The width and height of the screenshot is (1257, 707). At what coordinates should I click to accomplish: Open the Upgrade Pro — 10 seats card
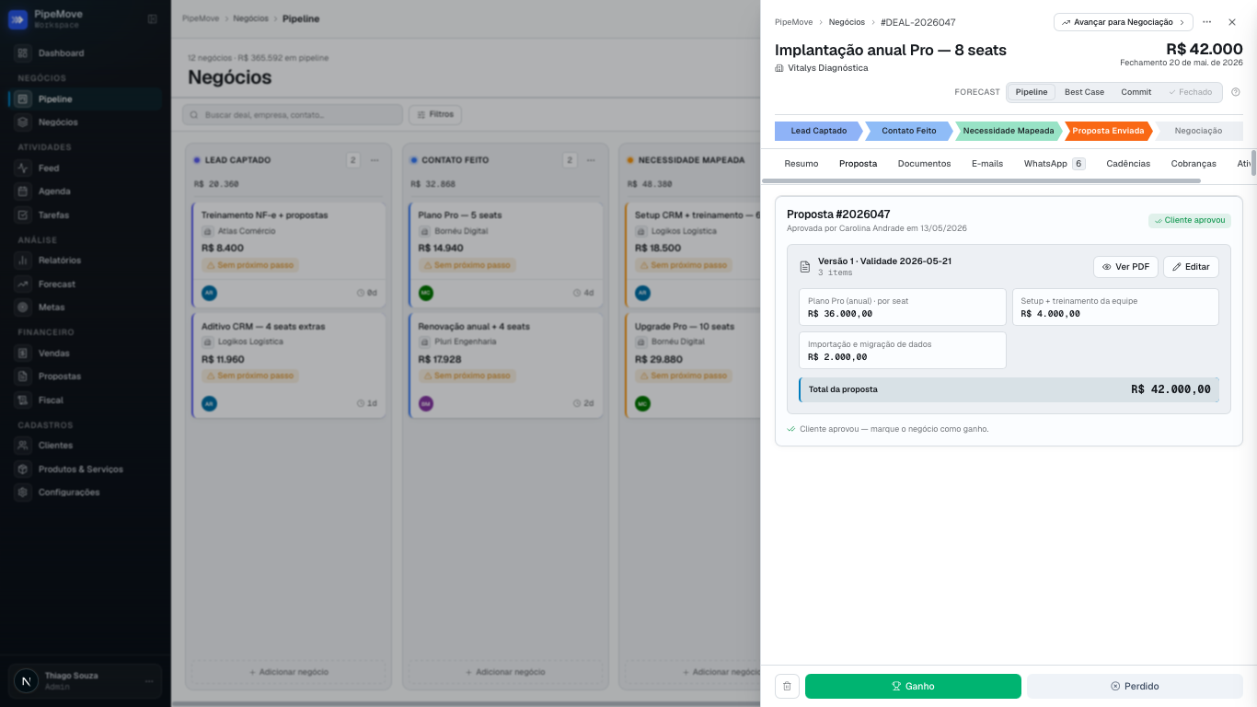[x=693, y=365]
